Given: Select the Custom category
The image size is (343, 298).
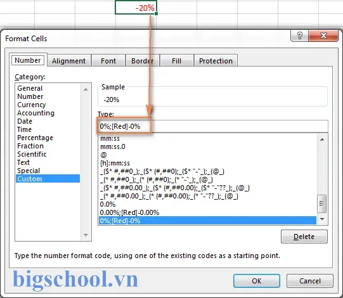Looking at the screenshot, I should 48,179.
